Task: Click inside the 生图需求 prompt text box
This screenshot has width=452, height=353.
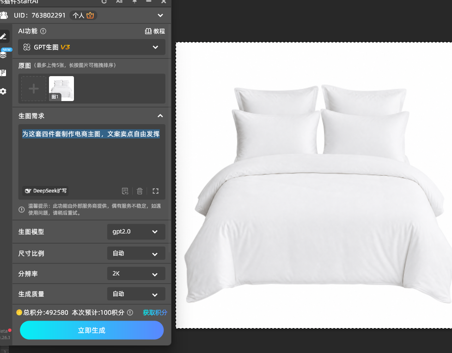Action: [x=92, y=162]
